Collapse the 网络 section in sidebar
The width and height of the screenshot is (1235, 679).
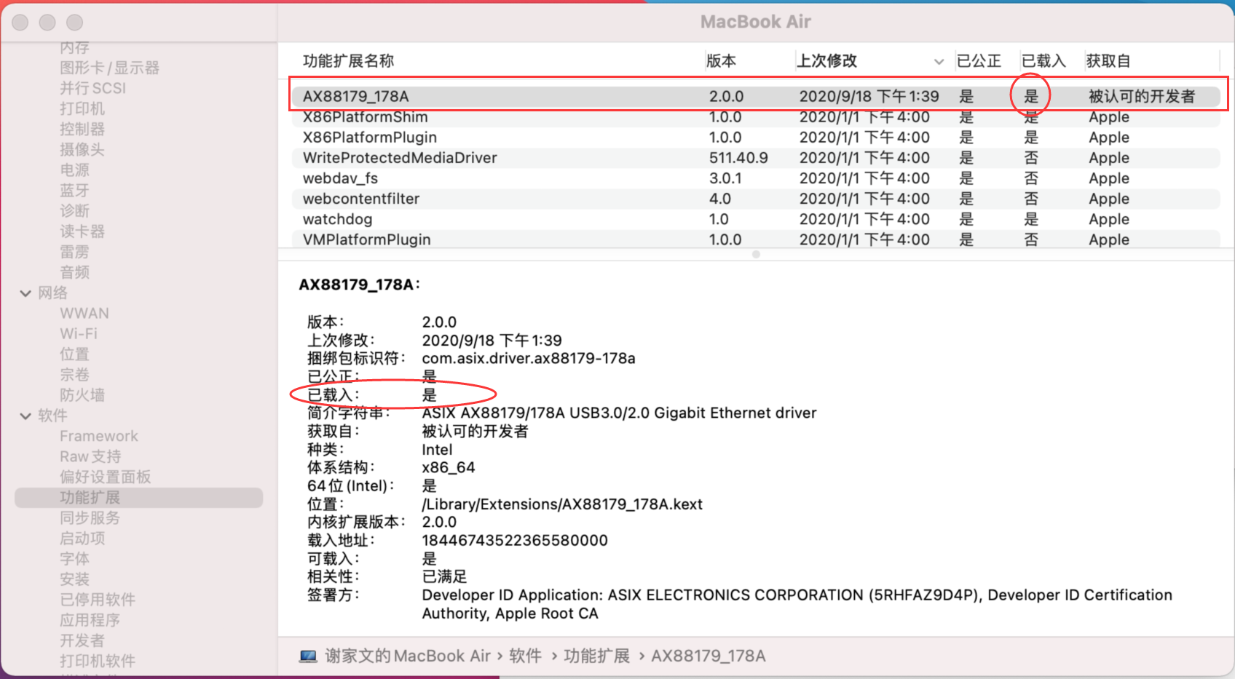point(25,293)
